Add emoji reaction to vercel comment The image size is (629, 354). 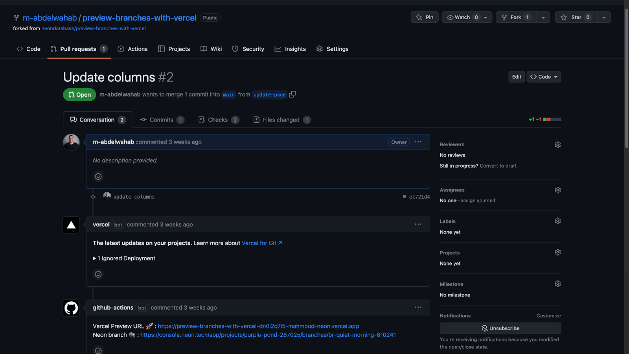coord(98,275)
